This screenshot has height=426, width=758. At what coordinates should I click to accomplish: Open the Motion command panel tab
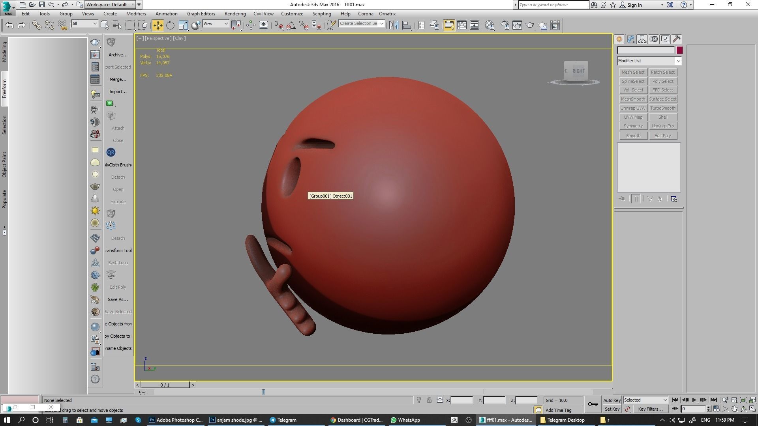(654, 39)
